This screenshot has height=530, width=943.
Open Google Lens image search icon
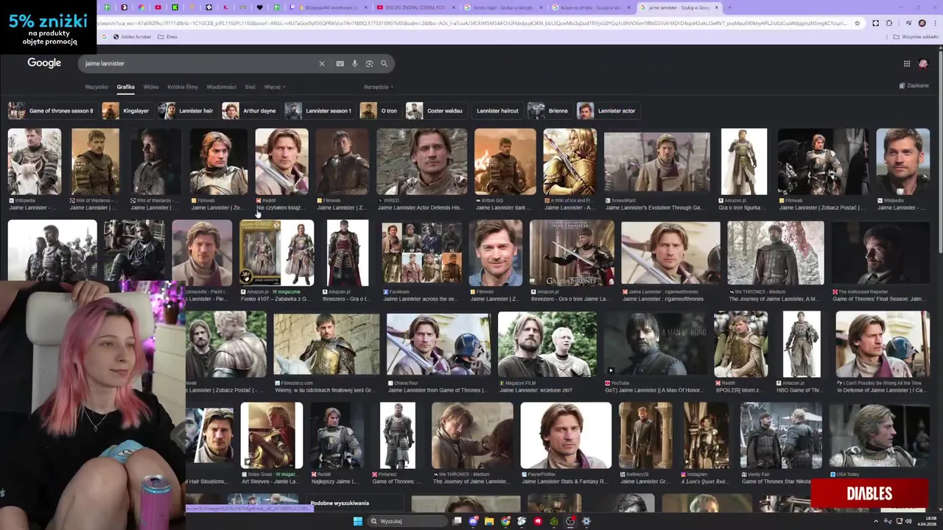[369, 63]
